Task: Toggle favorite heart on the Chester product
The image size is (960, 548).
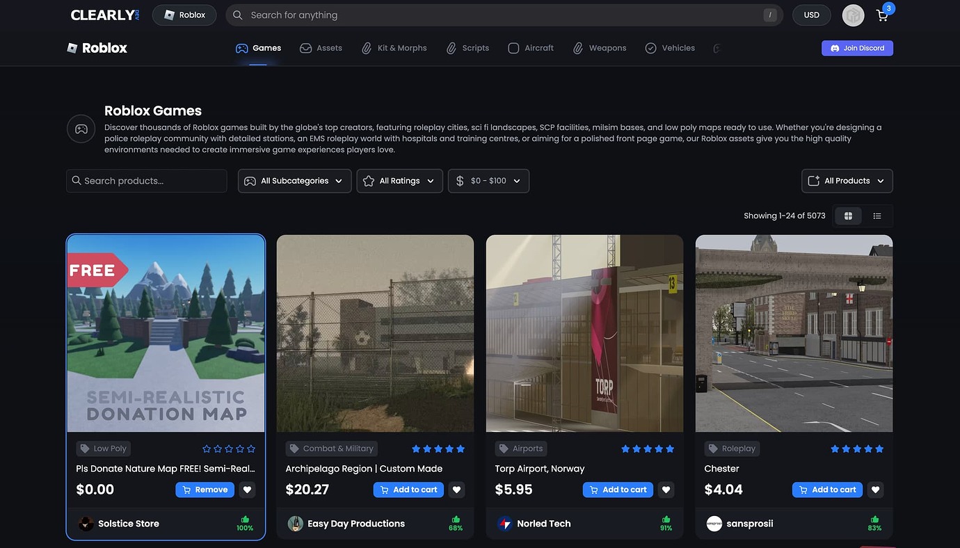Action: [x=875, y=489]
